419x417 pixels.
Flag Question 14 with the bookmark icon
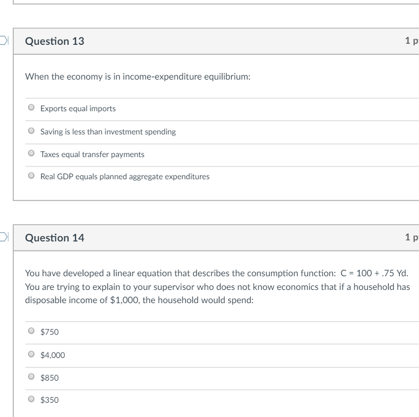[4, 238]
